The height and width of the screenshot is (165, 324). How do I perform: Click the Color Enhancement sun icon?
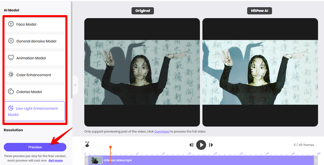[11, 75]
